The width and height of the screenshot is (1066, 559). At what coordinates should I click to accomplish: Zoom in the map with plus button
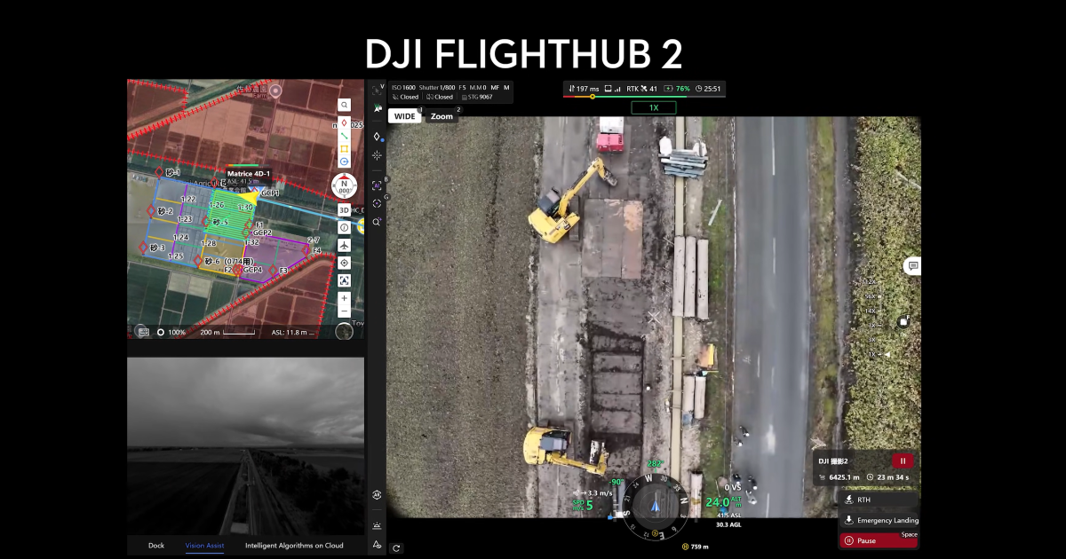point(344,298)
